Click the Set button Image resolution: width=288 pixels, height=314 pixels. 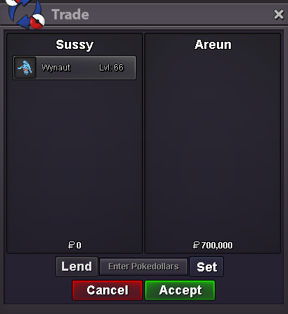(x=206, y=267)
